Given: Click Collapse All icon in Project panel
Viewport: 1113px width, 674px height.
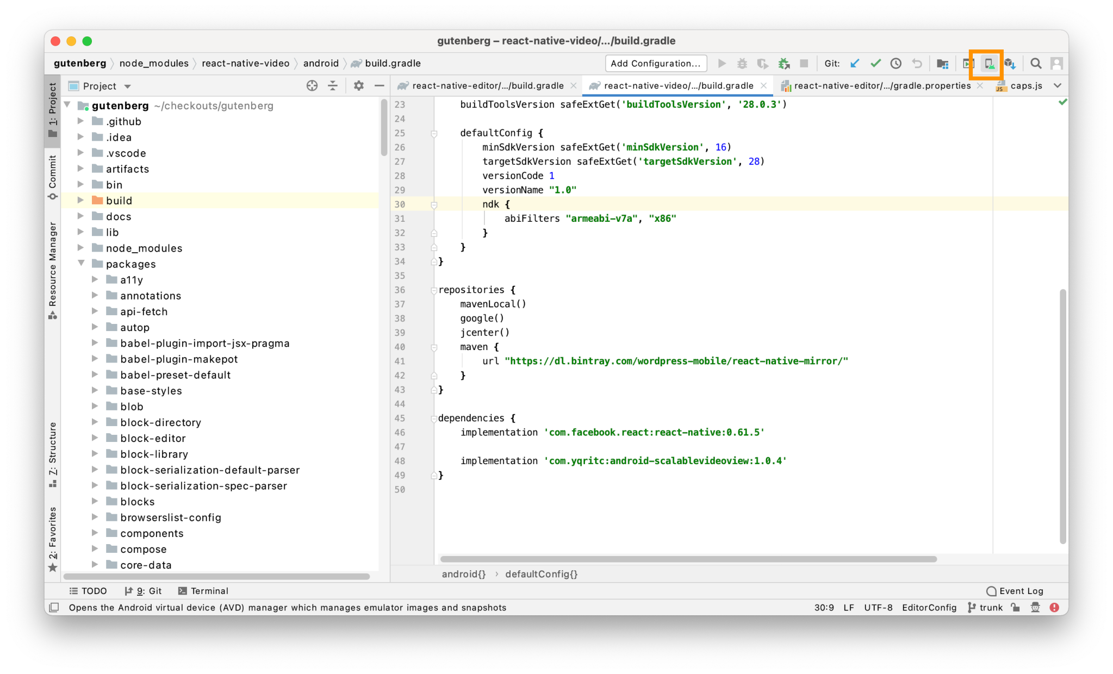Looking at the screenshot, I should [333, 86].
